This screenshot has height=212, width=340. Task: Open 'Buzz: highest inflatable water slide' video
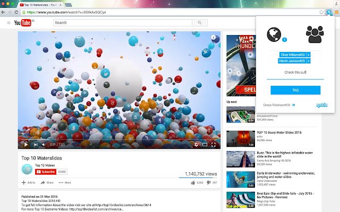[285, 154]
